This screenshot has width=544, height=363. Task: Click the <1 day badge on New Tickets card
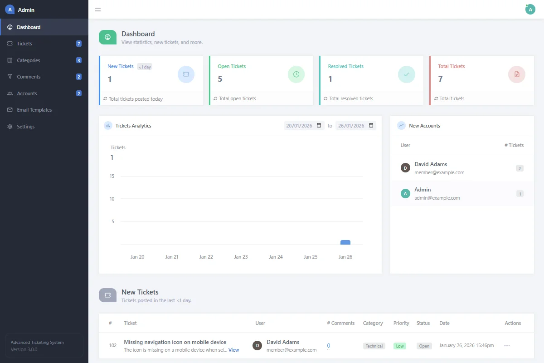coord(145,67)
